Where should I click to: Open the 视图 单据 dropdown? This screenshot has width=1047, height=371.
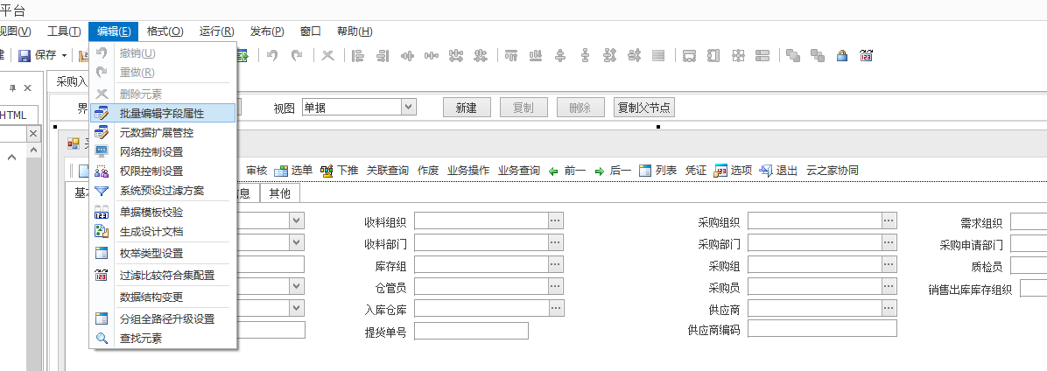(410, 107)
